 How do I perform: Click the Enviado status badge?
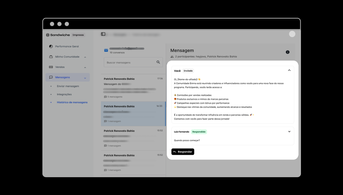[x=188, y=71]
